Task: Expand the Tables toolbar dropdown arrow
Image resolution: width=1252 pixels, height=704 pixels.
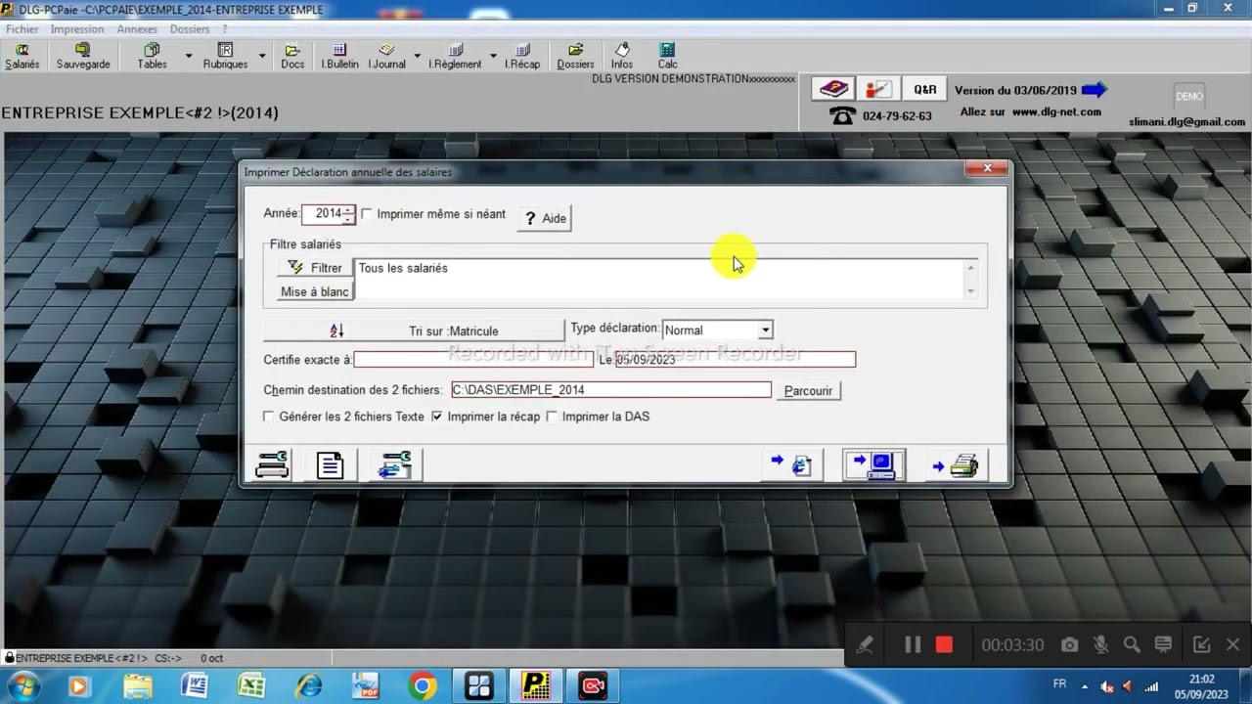Action: [189, 56]
